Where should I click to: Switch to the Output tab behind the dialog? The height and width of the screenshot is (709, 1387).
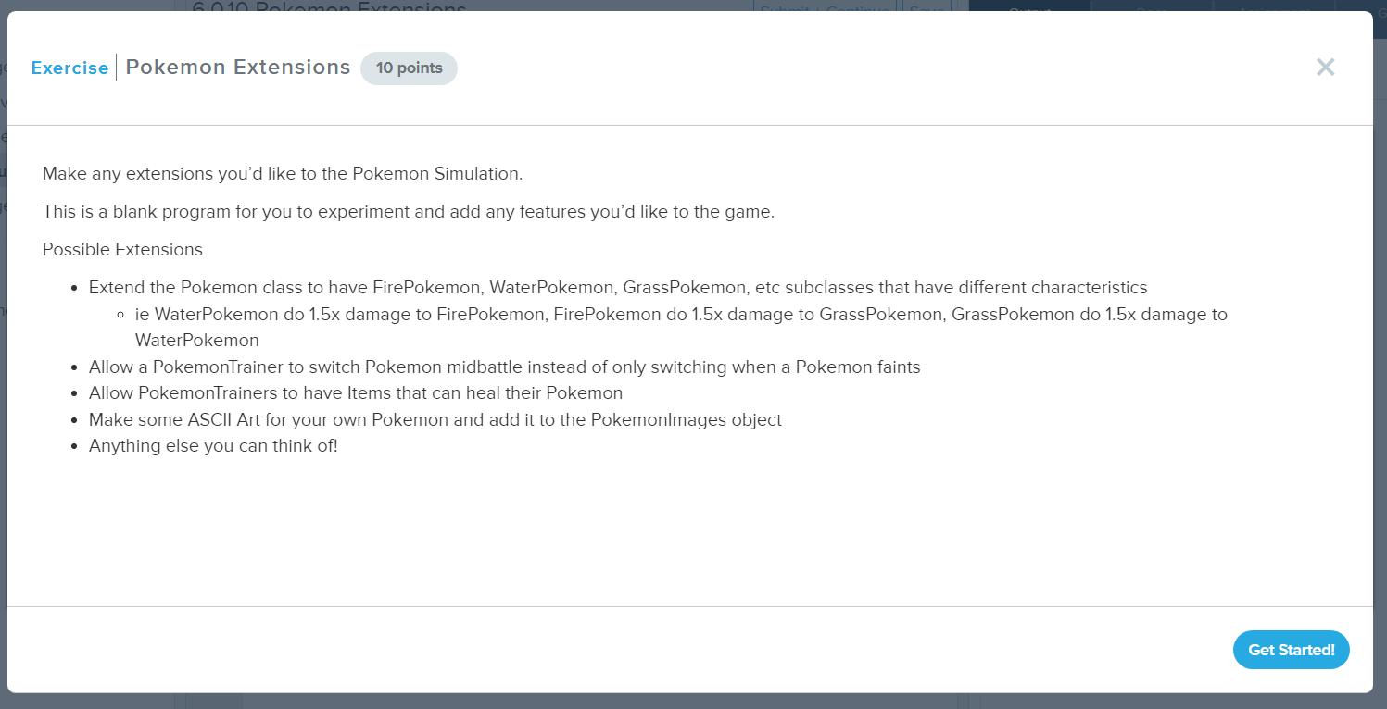click(1030, 9)
